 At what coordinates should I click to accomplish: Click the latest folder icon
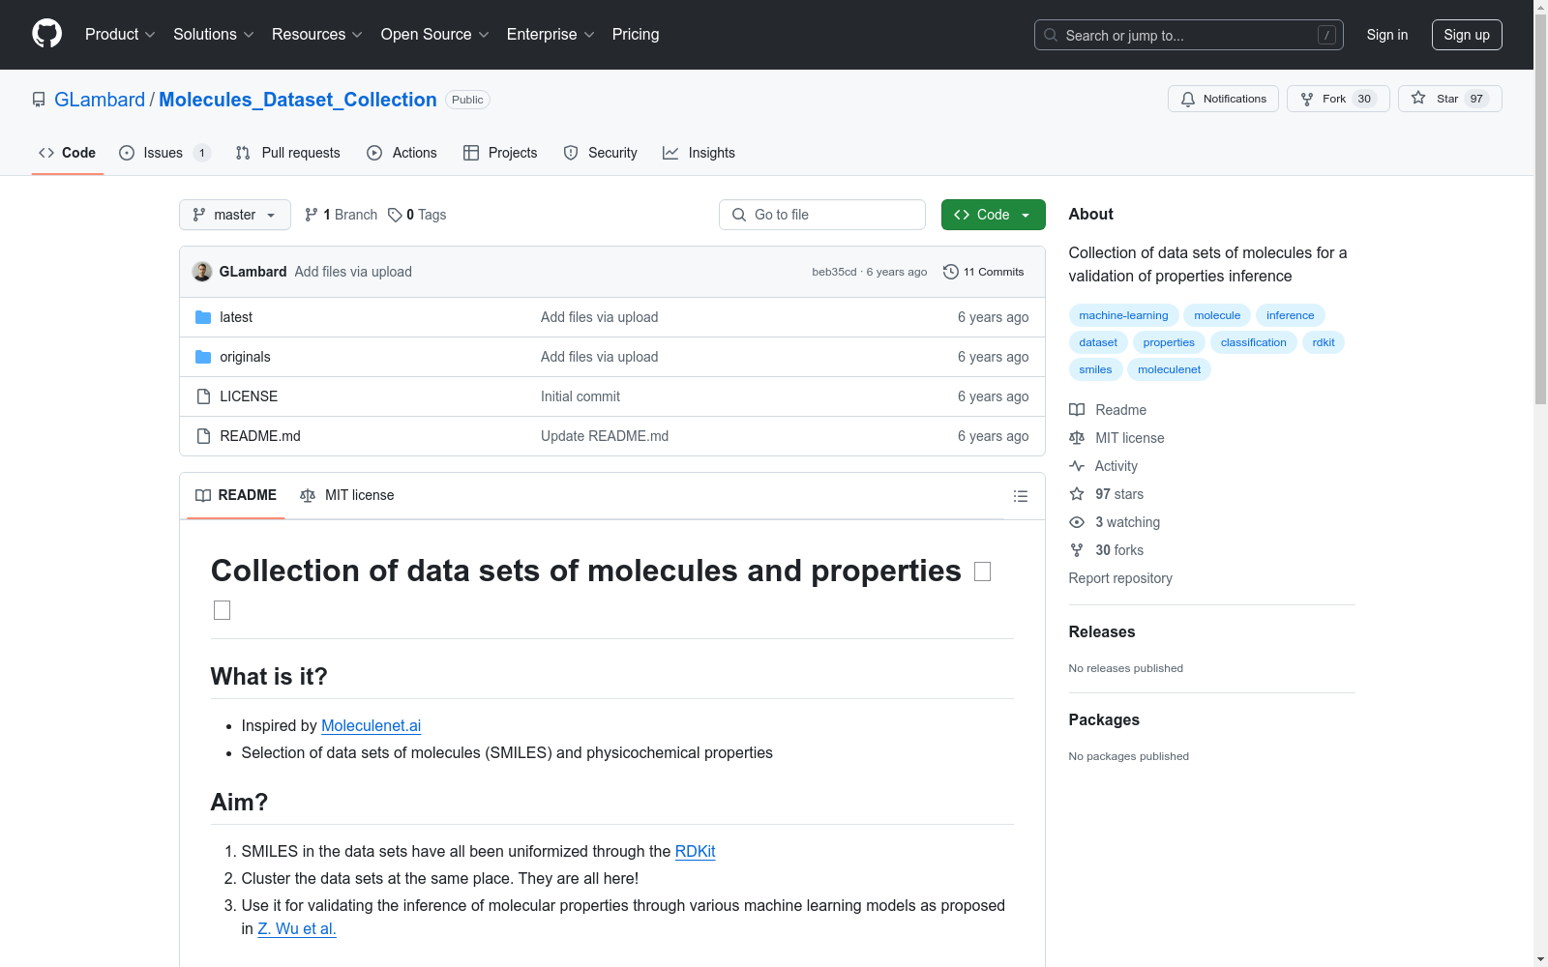pyautogui.click(x=203, y=317)
